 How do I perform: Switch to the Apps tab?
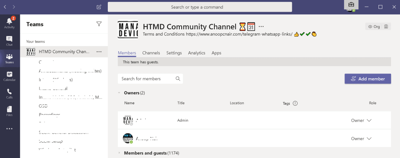(216, 53)
